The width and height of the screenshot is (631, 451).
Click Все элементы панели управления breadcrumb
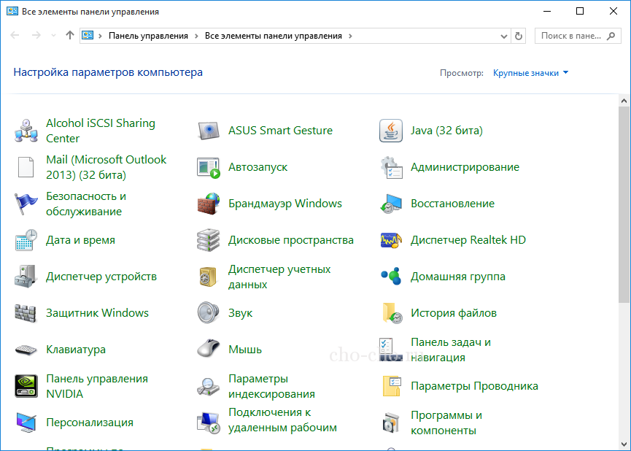click(273, 36)
